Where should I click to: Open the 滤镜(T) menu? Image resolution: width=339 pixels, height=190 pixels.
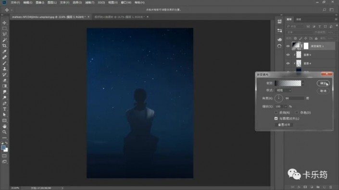[89, 2]
